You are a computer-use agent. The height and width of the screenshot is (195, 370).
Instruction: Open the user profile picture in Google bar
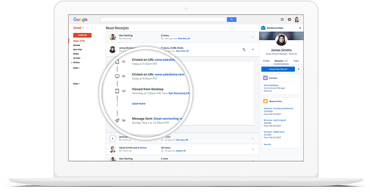click(x=297, y=19)
